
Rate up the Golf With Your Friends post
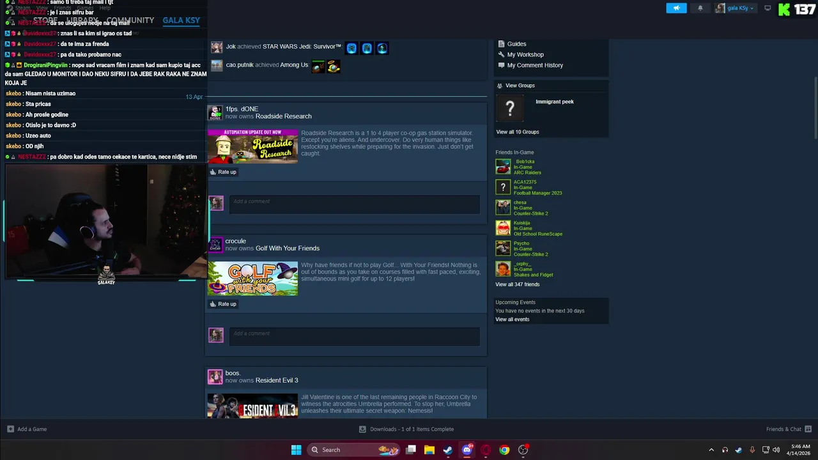point(223,304)
